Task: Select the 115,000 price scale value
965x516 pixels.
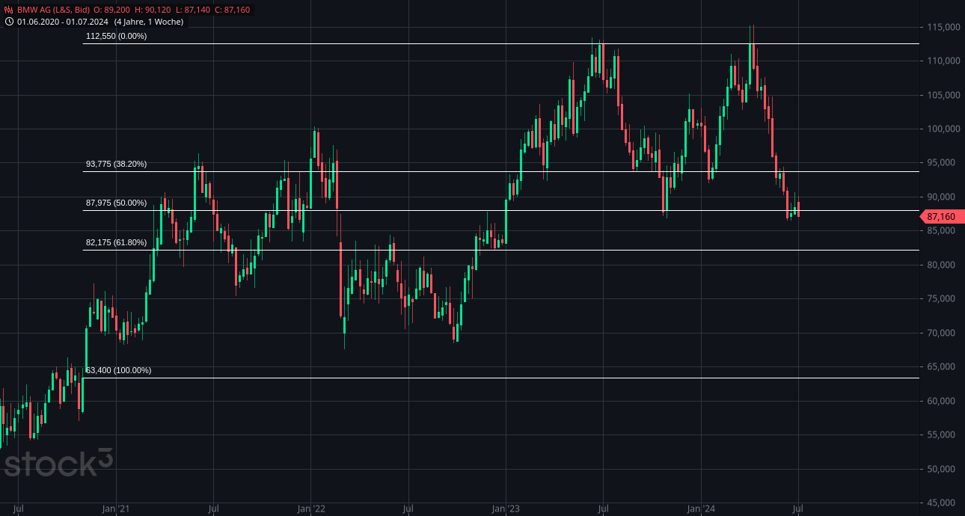Action: (942, 26)
